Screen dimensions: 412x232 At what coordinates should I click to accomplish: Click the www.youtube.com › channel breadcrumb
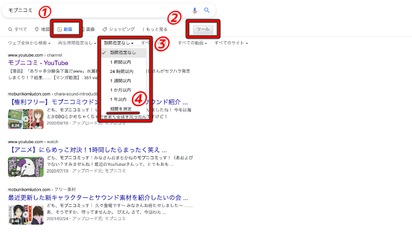[x=35, y=55]
